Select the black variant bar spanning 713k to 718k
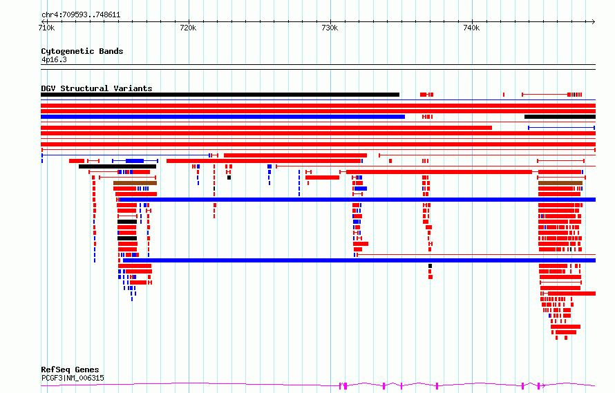The height and width of the screenshot is (393, 615). (x=117, y=166)
